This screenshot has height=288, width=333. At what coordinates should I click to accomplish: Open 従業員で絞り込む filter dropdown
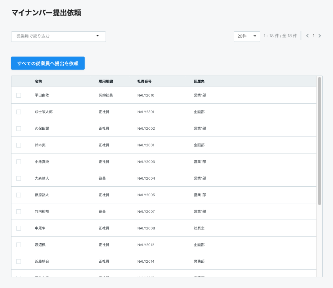coord(59,36)
